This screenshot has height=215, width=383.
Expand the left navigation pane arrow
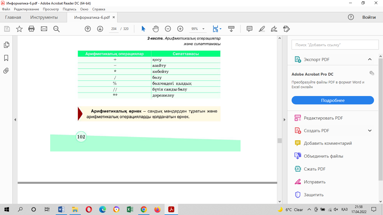[15, 120]
